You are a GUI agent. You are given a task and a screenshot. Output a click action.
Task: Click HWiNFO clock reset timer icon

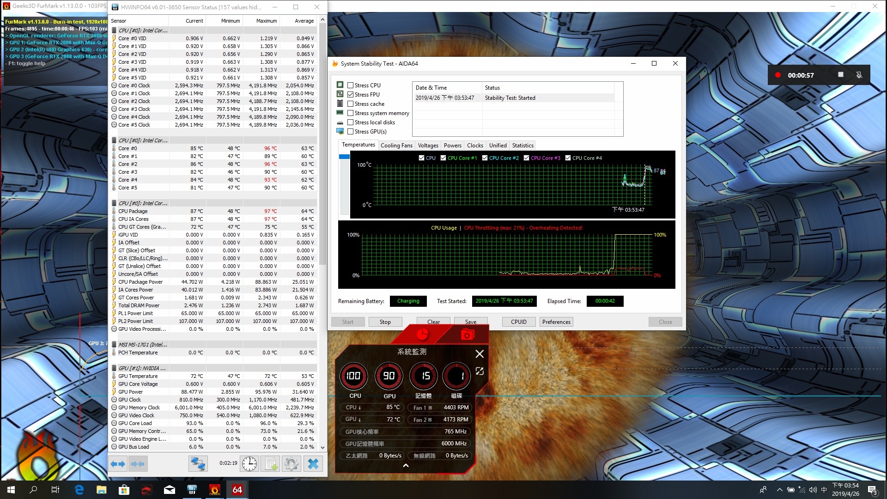coord(249,464)
